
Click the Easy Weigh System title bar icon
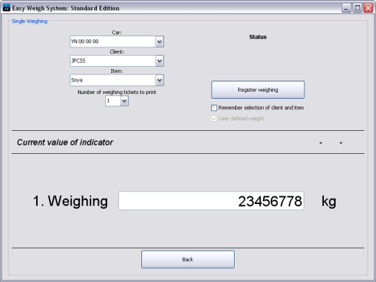pos(6,8)
